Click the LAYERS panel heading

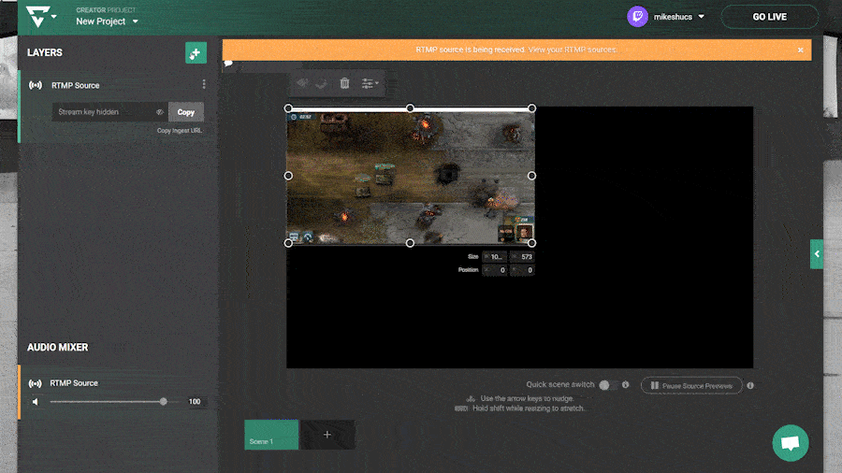(x=45, y=52)
